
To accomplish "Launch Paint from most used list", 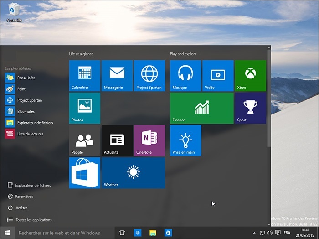I will (15, 89).
